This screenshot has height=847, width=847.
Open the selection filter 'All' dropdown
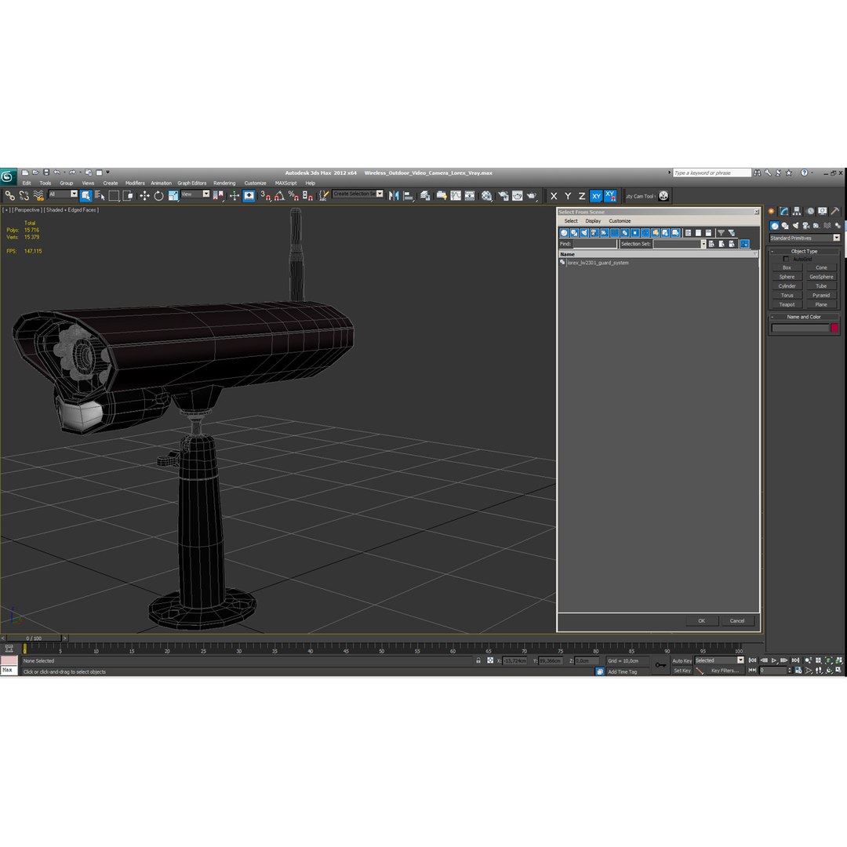tap(64, 194)
